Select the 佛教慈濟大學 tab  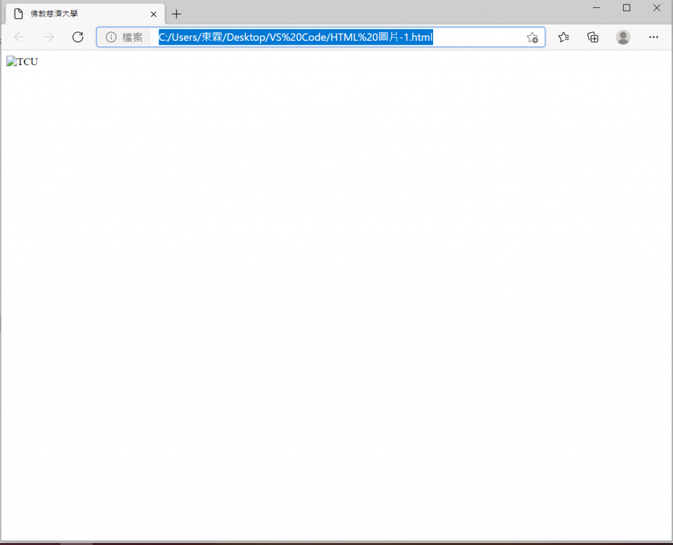coord(85,14)
